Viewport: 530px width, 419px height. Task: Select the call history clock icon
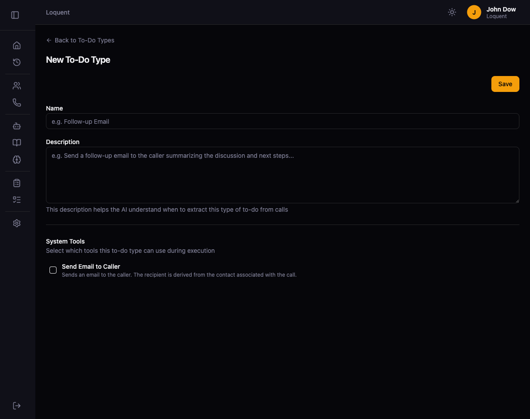[17, 62]
